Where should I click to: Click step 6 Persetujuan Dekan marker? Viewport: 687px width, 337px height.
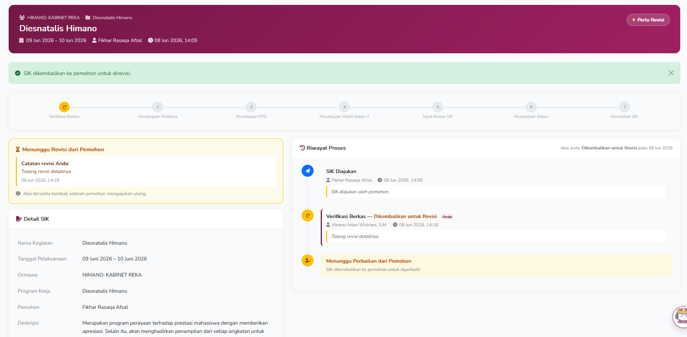coord(531,107)
